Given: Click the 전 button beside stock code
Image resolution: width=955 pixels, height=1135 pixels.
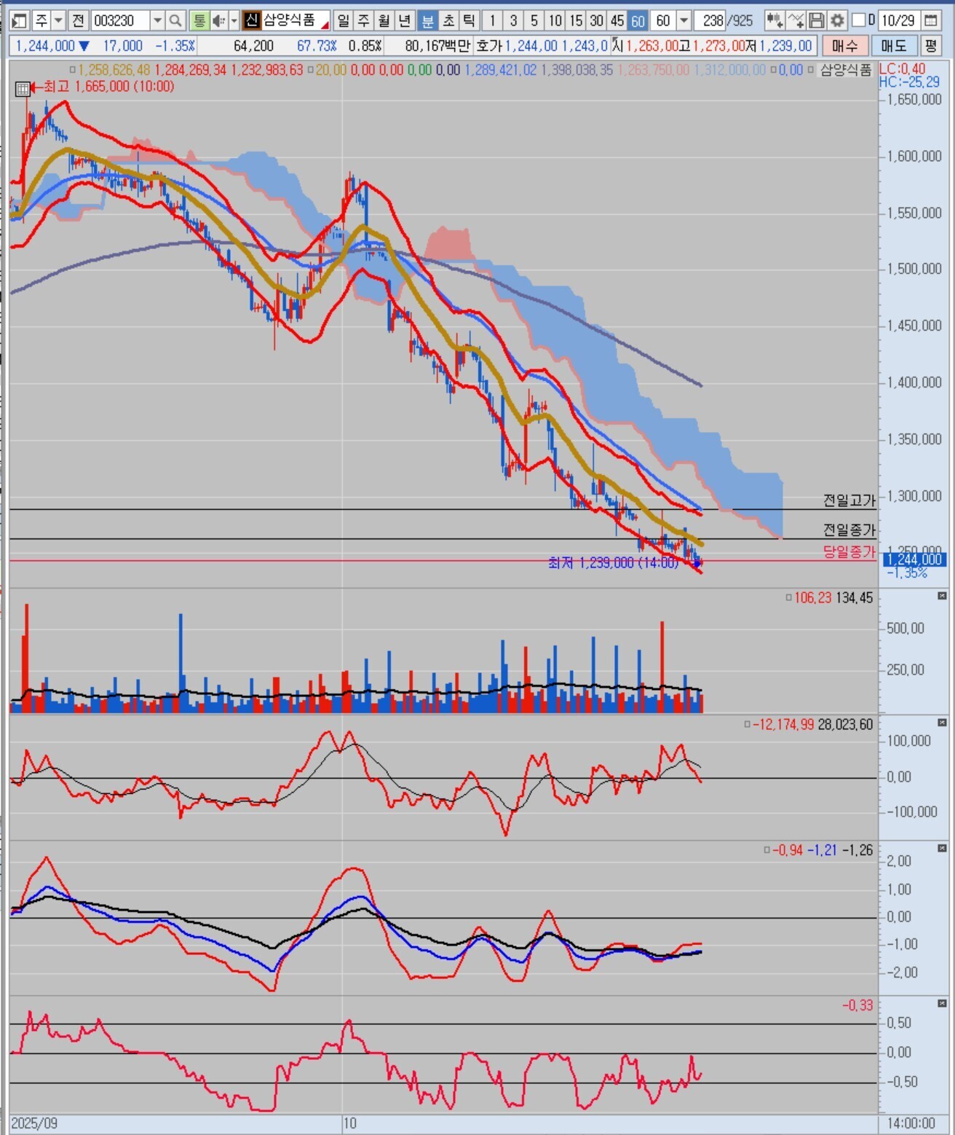Looking at the screenshot, I should (78, 20).
